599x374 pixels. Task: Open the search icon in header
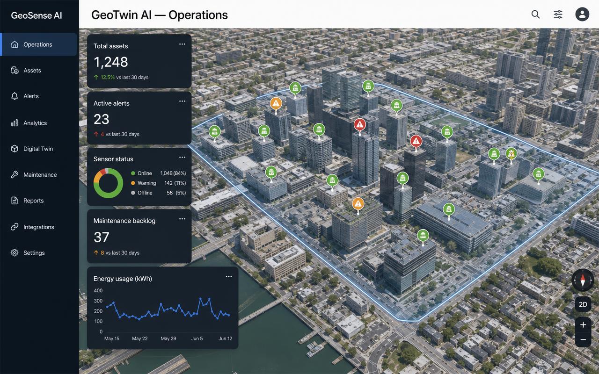pyautogui.click(x=536, y=14)
